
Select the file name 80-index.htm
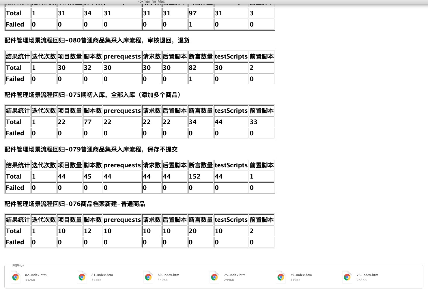tap(169, 275)
